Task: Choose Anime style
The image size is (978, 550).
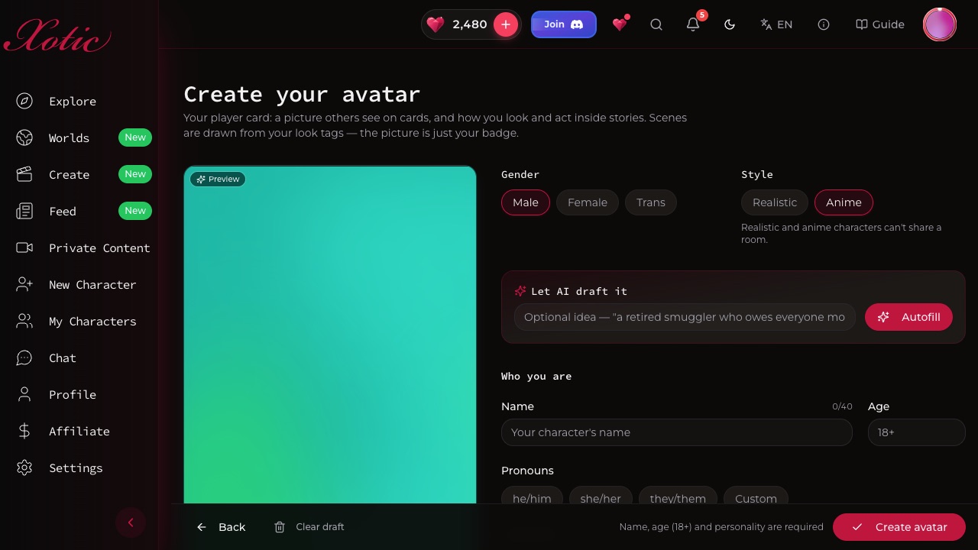Action: click(x=844, y=202)
